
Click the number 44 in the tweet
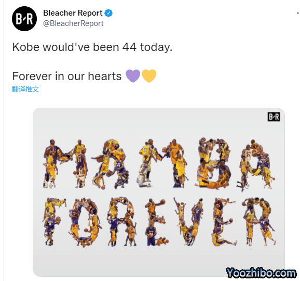[129, 47]
